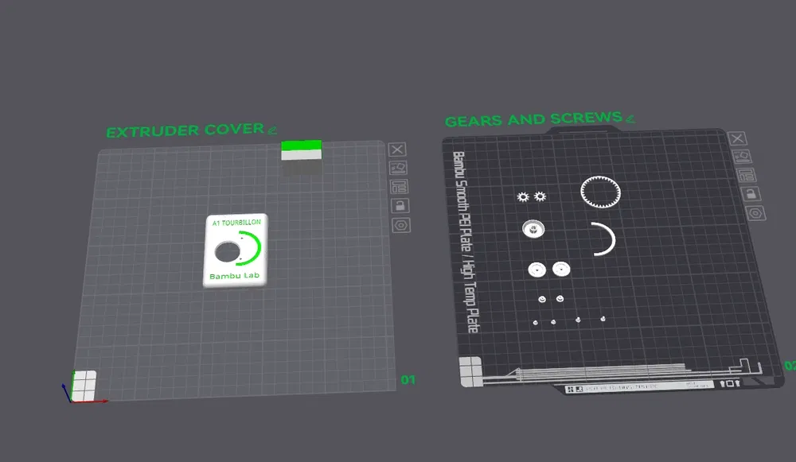Edit the EXTRUDER COVER plate name pencil icon
796x462 pixels.
(x=272, y=130)
